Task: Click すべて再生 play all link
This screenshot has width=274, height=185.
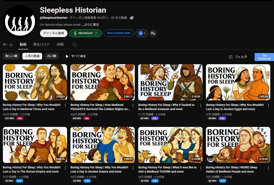Action: (79, 56)
